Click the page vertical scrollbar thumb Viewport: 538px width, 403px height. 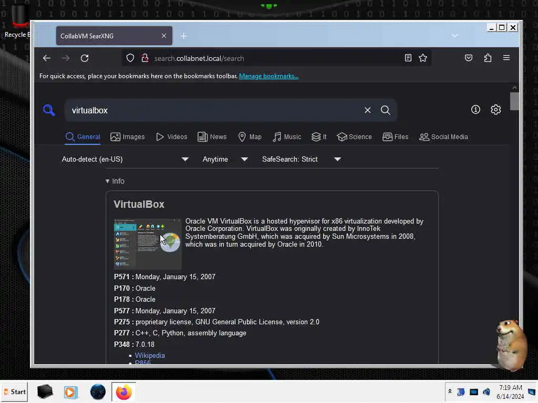pos(514,101)
